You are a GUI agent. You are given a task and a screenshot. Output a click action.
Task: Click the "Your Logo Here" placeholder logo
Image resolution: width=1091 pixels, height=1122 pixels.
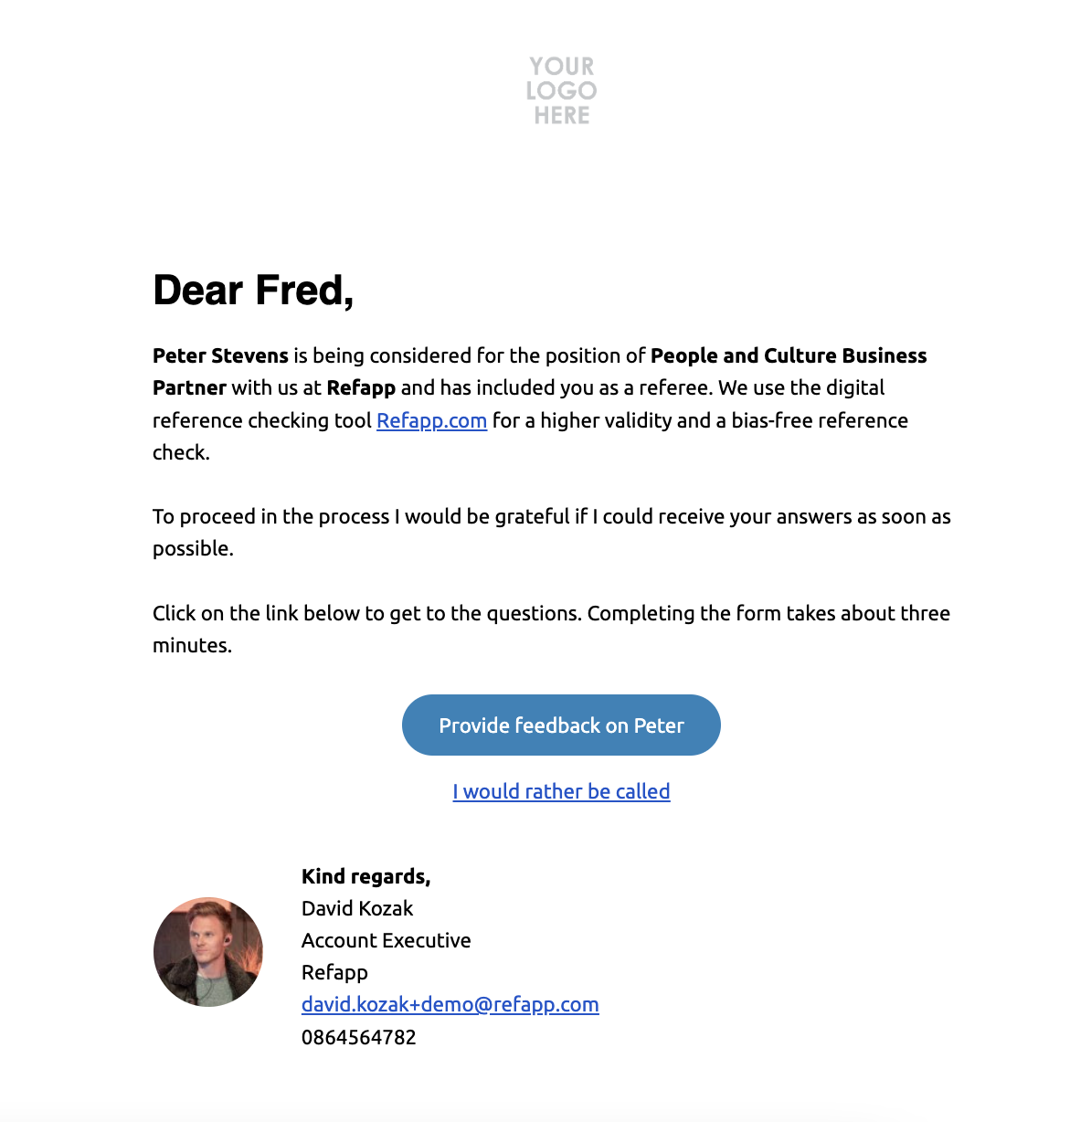click(561, 90)
